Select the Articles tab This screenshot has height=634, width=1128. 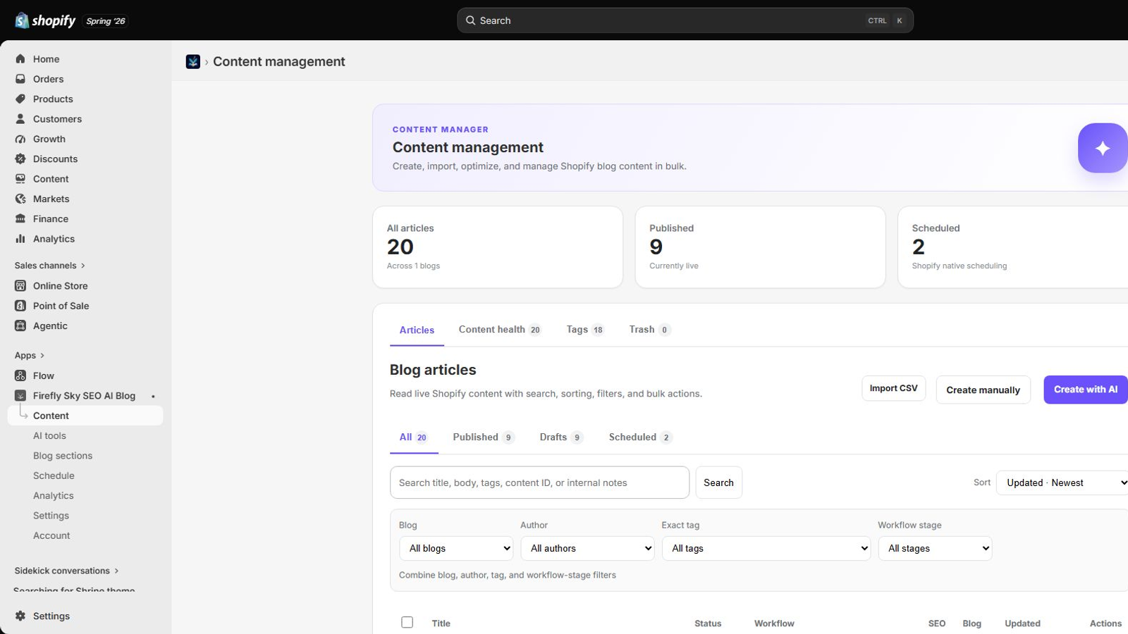click(x=417, y=330)
